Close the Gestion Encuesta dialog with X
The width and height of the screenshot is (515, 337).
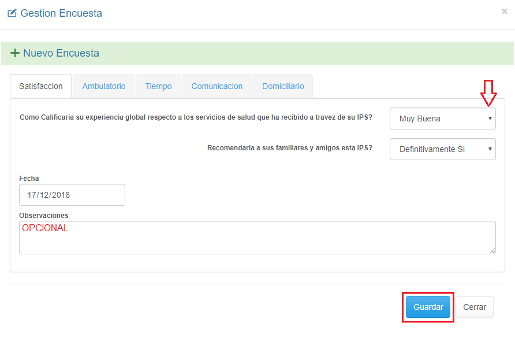click(x=504, y=12)
